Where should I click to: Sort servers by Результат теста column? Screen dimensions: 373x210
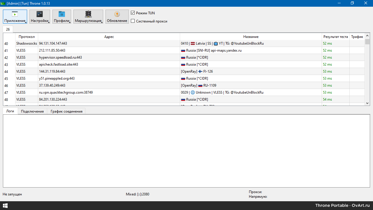coord(335,36)
